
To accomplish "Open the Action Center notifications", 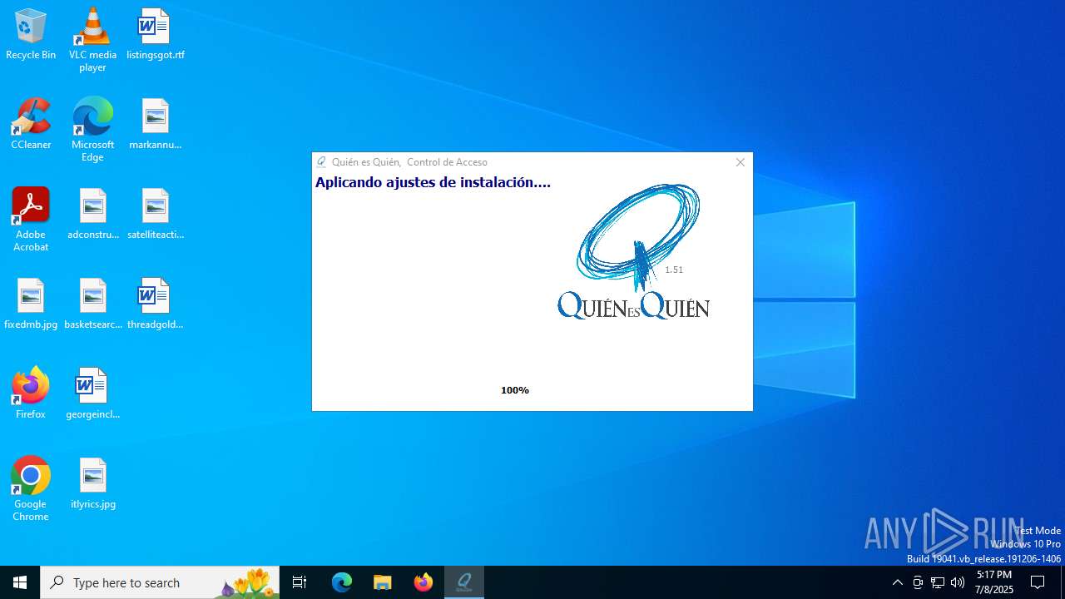I will [x=1038, y=582].
